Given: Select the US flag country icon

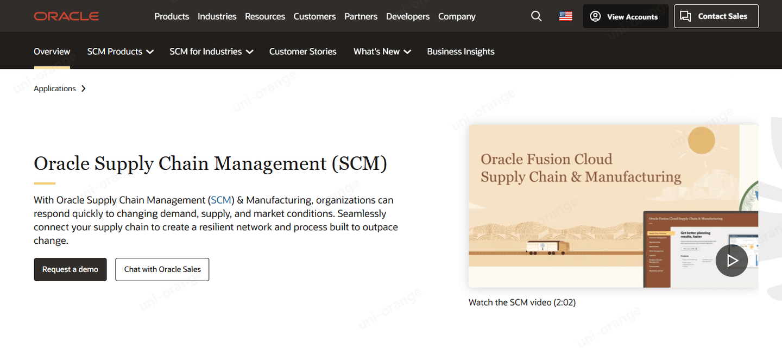Looking at the screenshot, I should 565,16.
